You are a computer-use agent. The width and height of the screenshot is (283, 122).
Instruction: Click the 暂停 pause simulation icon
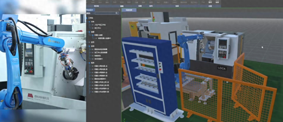[x=210, y=1]
